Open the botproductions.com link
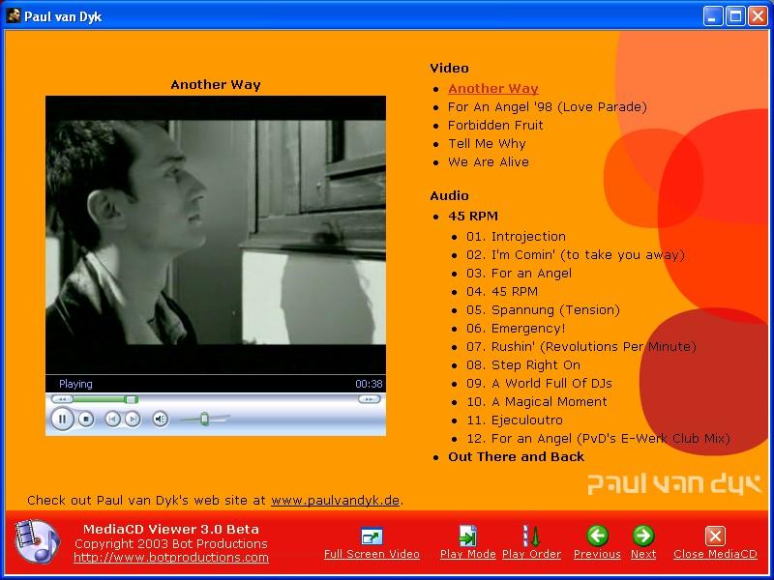The height and width of the screenshot is (580, 774). tap(171, 558)
